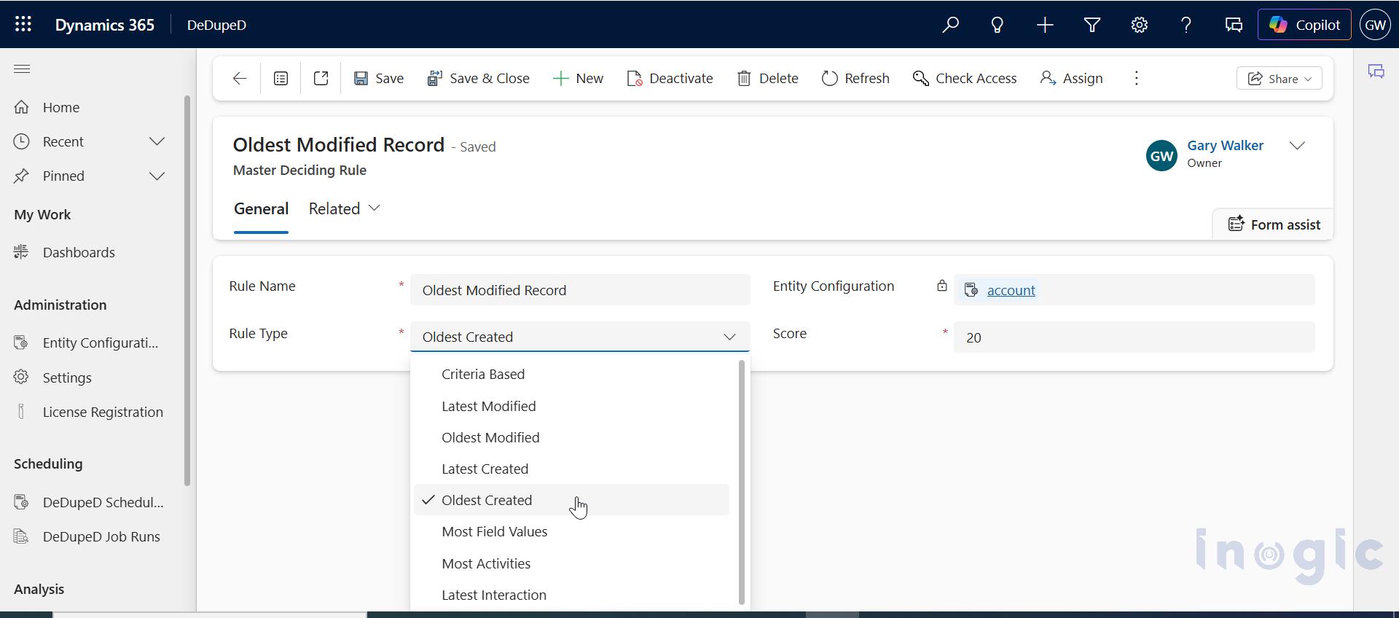Click the dropdown list scrollbar
The height and width of the screenshot is (618, 1399).
(x=742, y=482)
